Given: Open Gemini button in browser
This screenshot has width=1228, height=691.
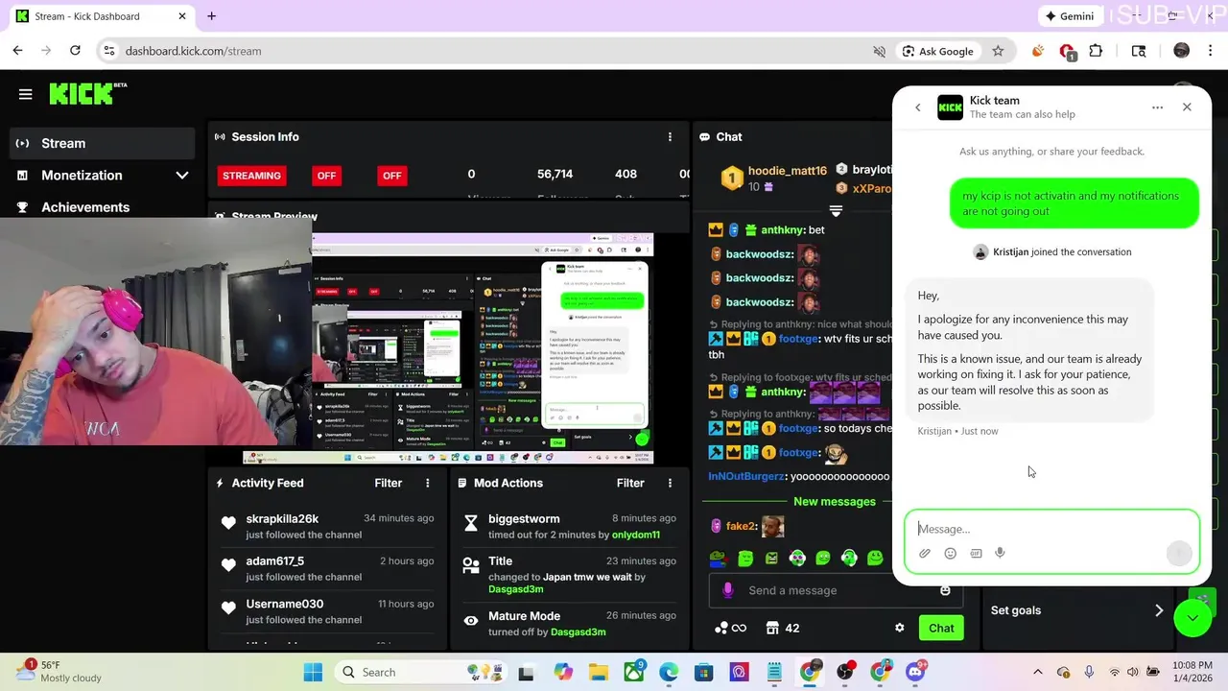Looking at the screenshot, I should tap(1069, 16).
